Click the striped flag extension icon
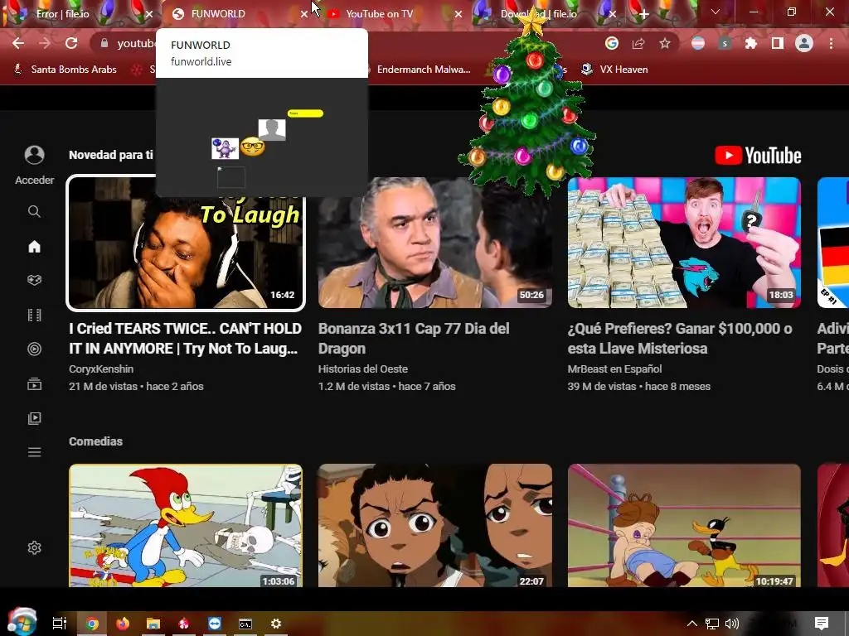This screenshot has width=849, height=636. click(698, 43)
